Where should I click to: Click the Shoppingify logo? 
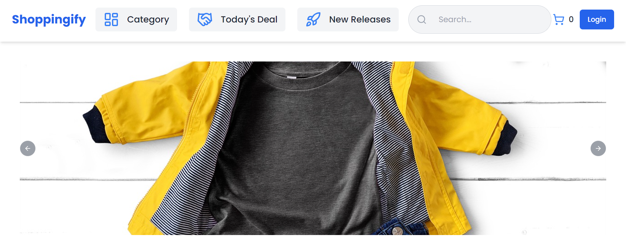point(49,20)
